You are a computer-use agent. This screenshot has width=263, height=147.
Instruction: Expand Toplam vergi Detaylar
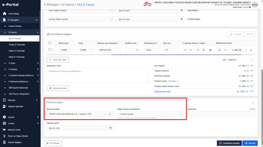(173, 81)
